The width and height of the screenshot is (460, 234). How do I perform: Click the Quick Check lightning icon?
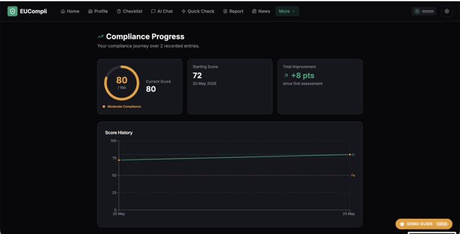tap(184, 11)
